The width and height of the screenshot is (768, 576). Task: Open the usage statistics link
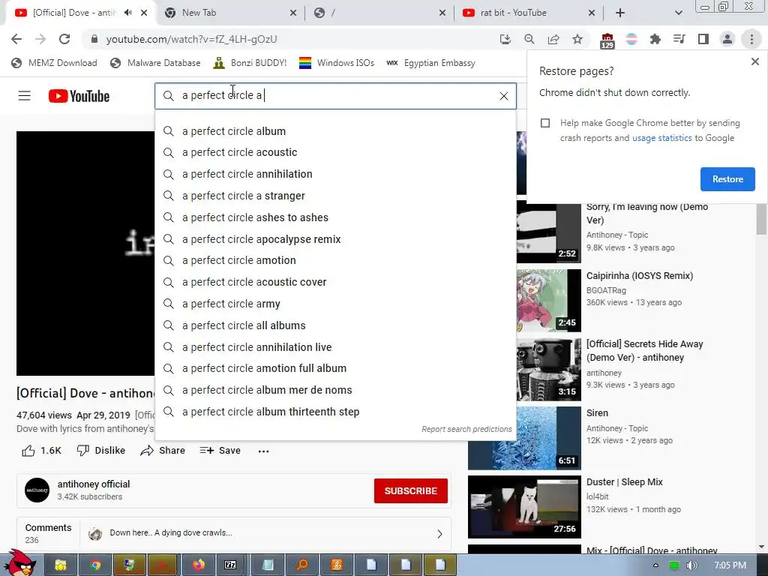click(661, 138)
